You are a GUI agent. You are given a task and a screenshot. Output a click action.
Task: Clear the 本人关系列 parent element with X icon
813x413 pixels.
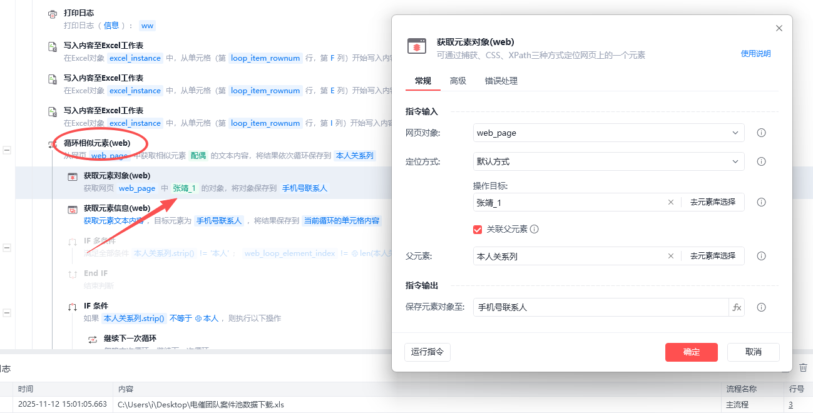(x=671, y=256)
